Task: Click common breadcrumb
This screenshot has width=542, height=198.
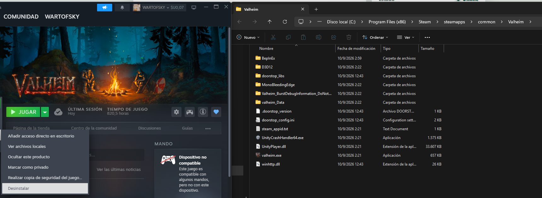Action: (487, 22)
